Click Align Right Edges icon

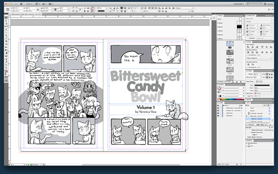257,47
